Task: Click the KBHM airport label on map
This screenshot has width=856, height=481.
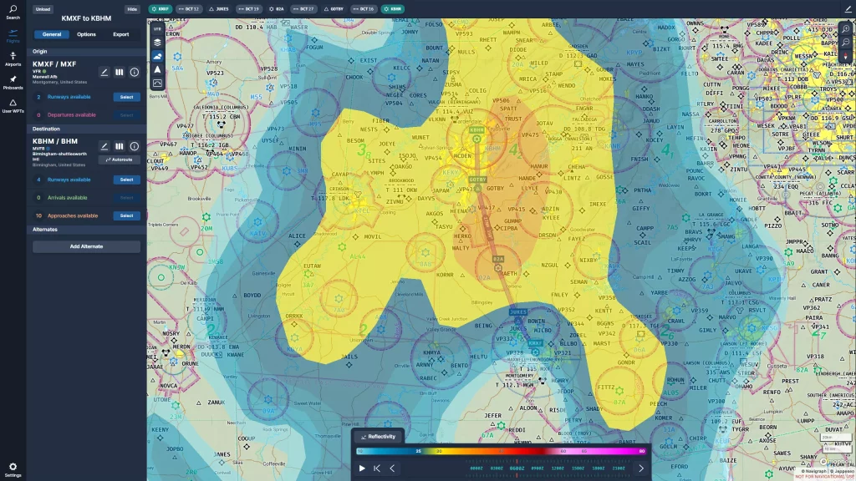Action: (x=476, y=129)
